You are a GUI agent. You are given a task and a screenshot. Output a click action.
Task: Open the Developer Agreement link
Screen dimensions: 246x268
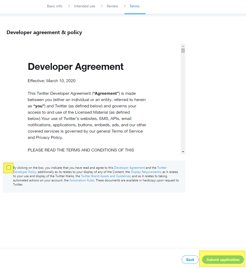130,168
